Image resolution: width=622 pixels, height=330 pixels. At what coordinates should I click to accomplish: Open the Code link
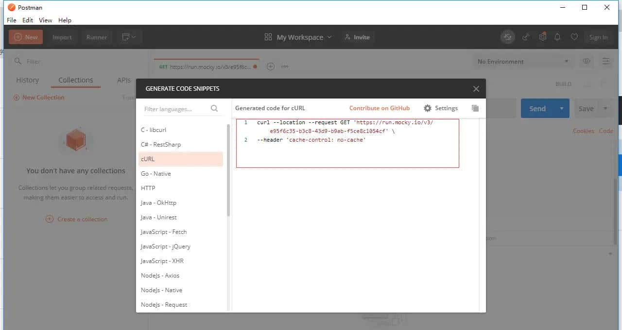(x=606, y=131)
